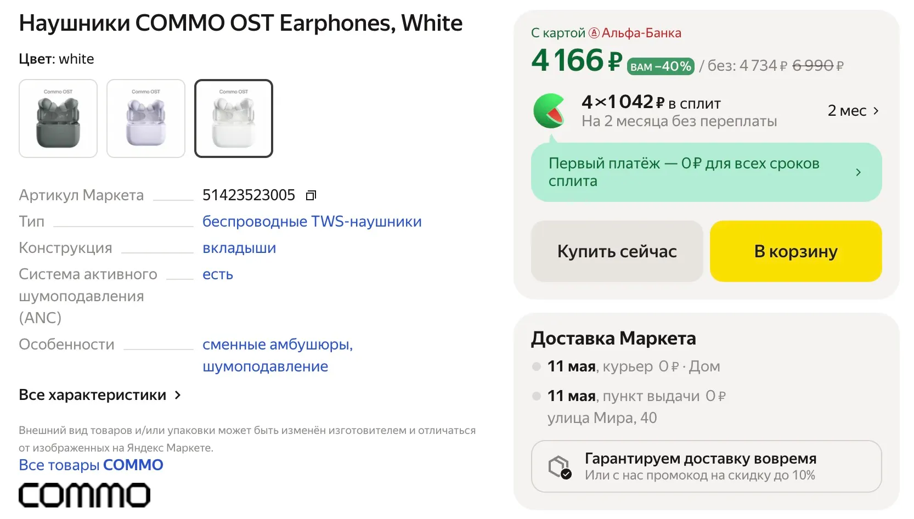Expand the 2 мес split term selector
This screenshot has height=519, width=914.
click(x=853, y=111)
